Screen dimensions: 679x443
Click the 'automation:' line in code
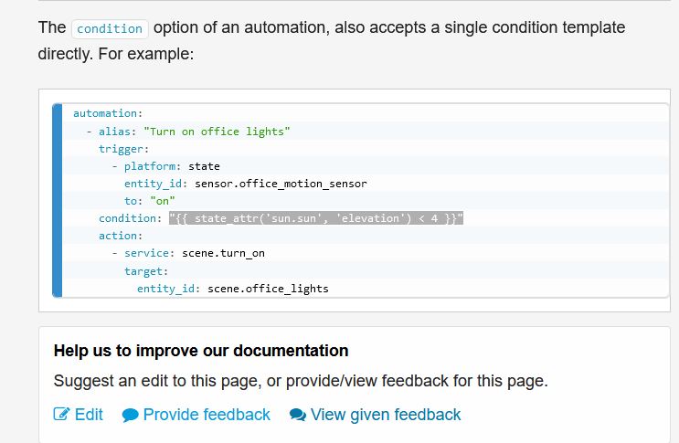[x=108, y=113]
